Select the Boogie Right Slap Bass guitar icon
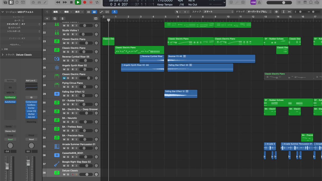The height and width of the screenshot is (181, 322). point(57,164)
